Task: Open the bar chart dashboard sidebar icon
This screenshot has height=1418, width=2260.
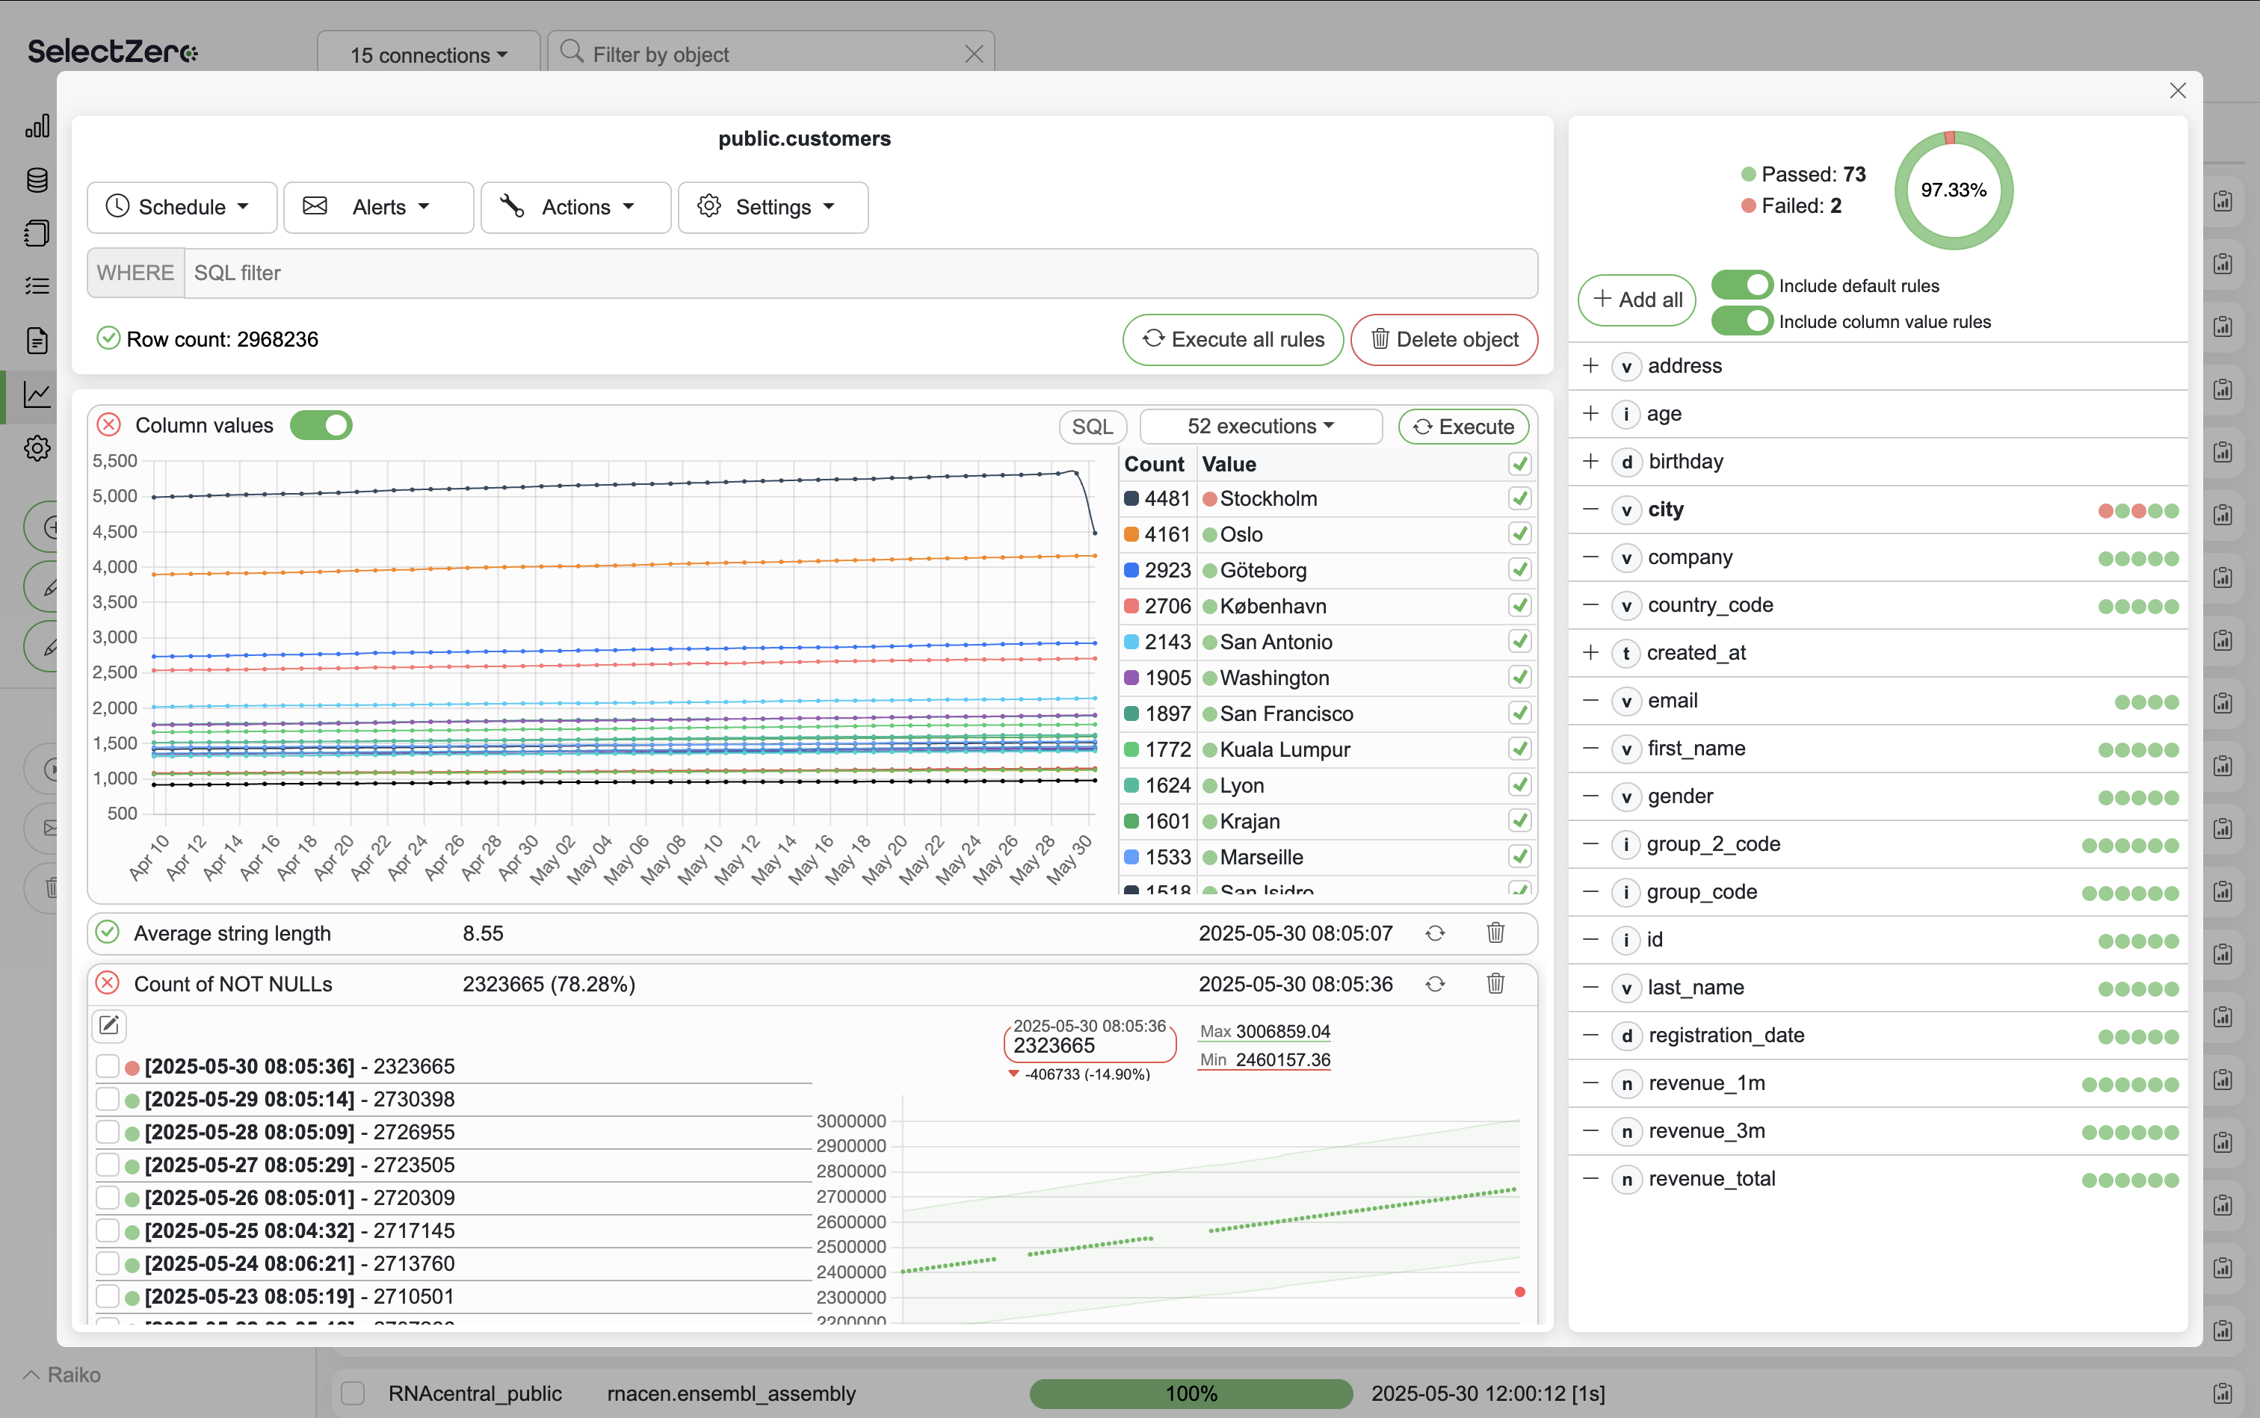Action: [37, 126]
